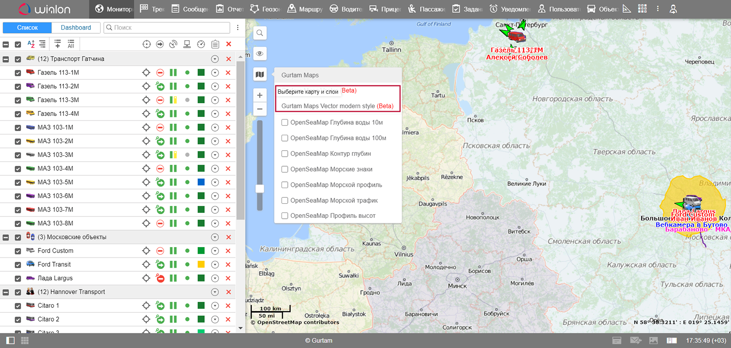This screenshot has width=731, height=348.
Task: Click the Газель vehicle icon on map
Action: tap(517, 37)
